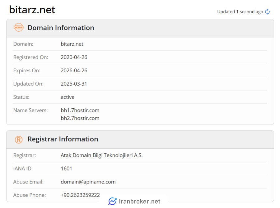
Task: Click the bitarz.net page title
Action: [x=32, y=10]
